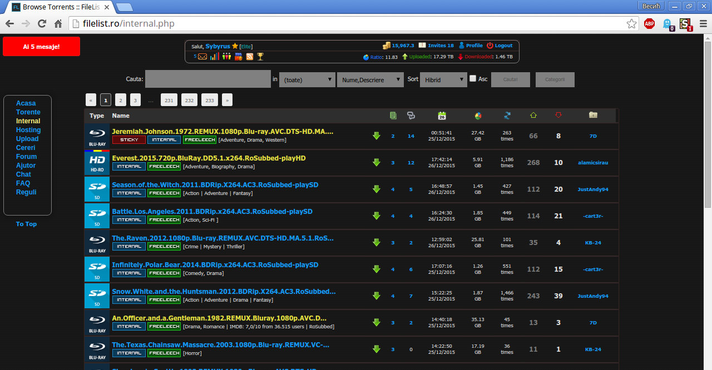Viewport: 712px width, 370px height.
Task: Click the green download arrow for Everest.2015.720p
Action: click(377, 162)
